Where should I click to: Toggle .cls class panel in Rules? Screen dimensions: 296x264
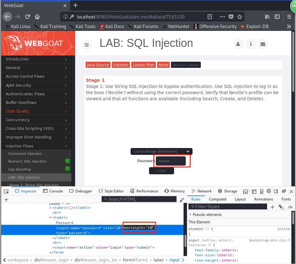290,207
